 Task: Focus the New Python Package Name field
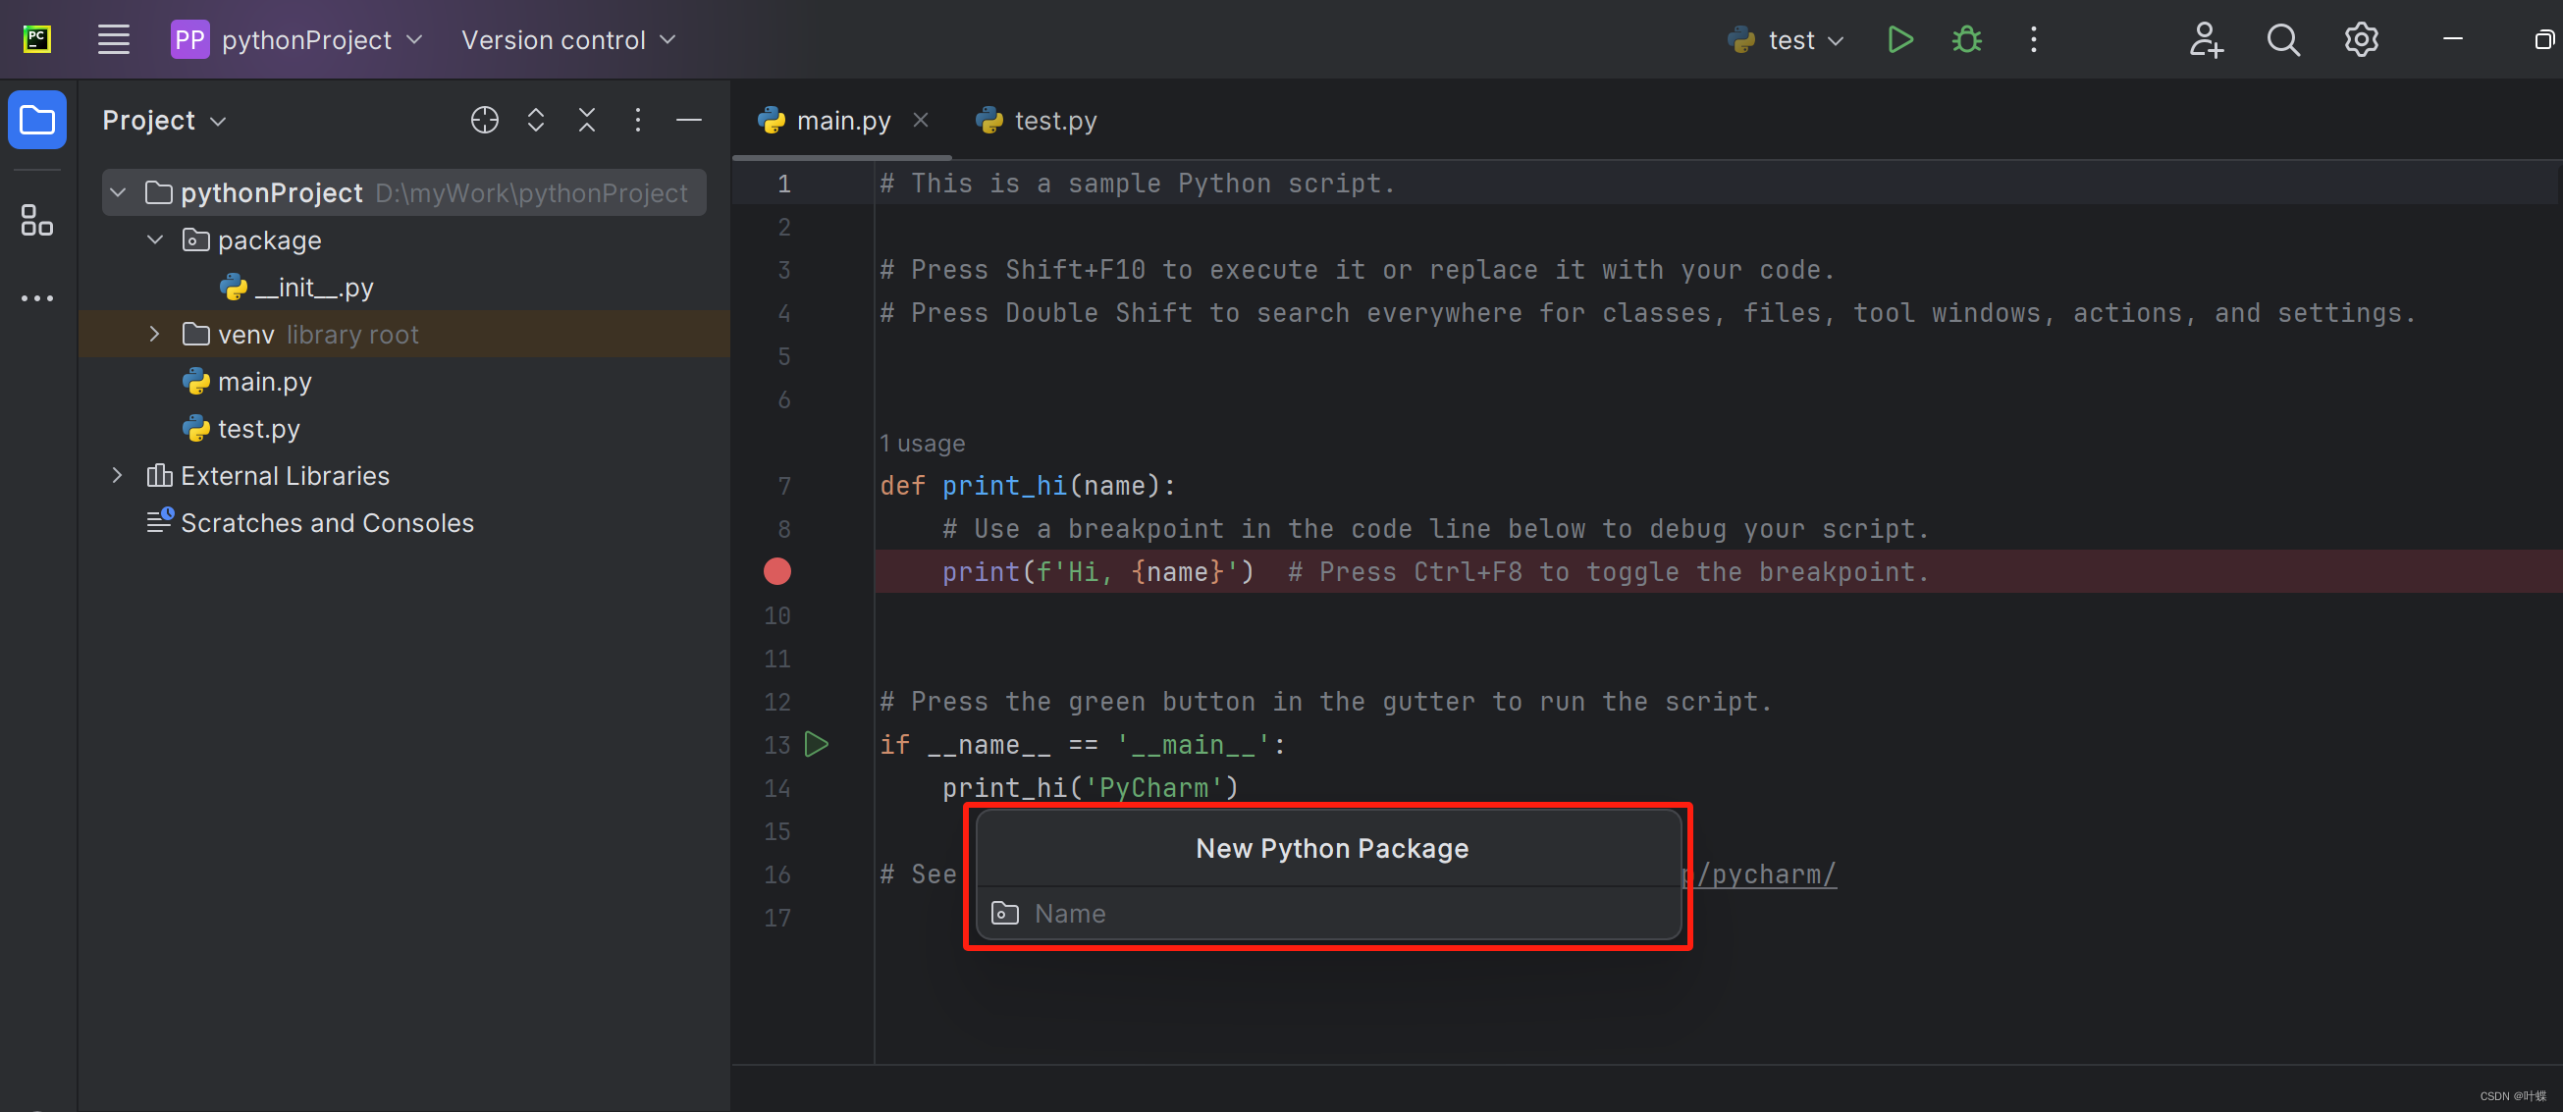coord(1328,913)
